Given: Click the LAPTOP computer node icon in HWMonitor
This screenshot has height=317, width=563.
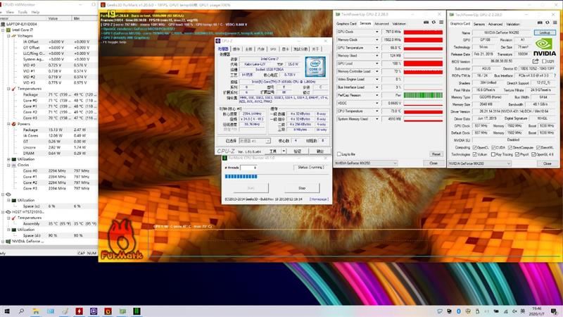Looking at the screenshot, I should pyautogui.click(x=4, y=24).
